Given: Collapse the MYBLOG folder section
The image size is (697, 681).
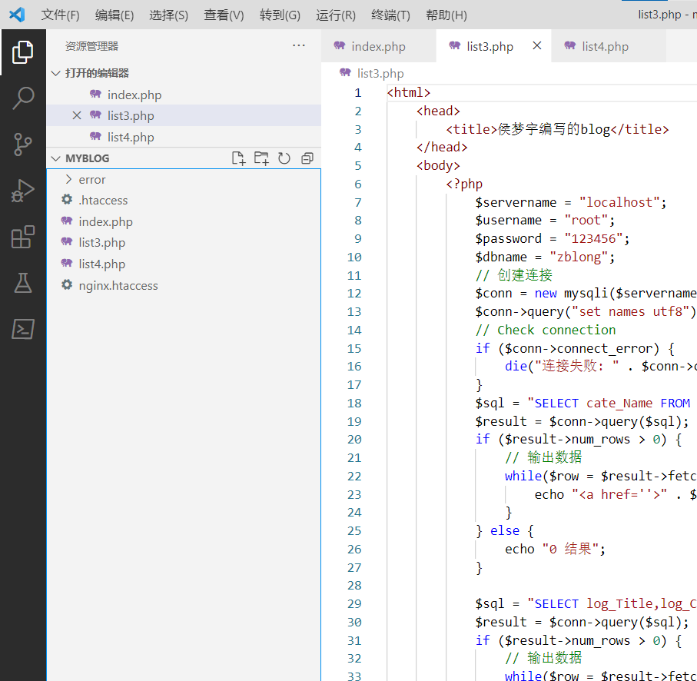Looking at the screenshot, I should [55, 158].
